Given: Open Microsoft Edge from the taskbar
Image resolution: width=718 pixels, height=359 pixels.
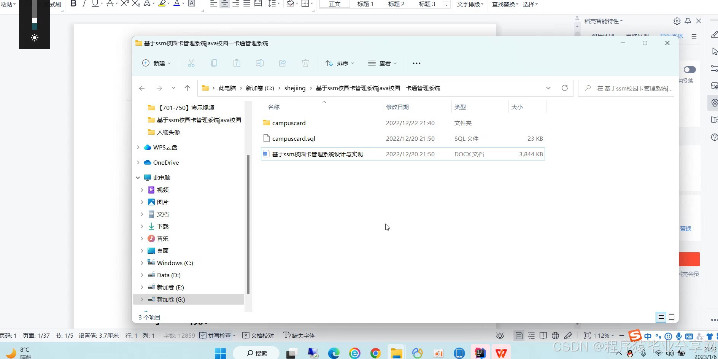Looking at the screenshot, I should 334,353.
